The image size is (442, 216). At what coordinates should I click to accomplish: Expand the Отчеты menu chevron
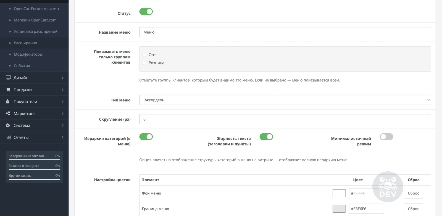[x=63, y=137]
